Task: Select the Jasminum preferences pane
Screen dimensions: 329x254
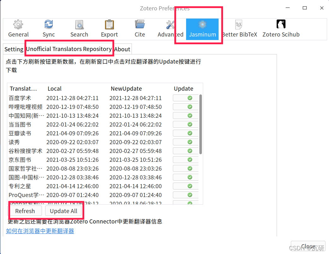Action: (x=202, y=29)
